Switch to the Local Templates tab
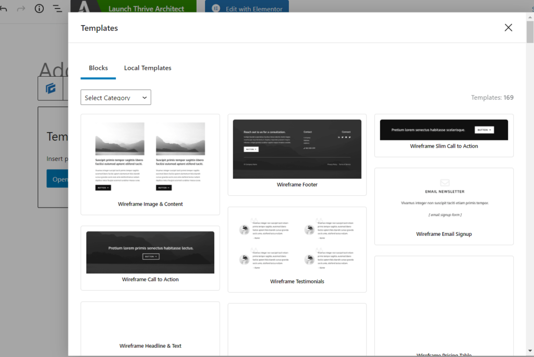Image resolution: width=534 pixels, height=357 pixels. [148, 68]
